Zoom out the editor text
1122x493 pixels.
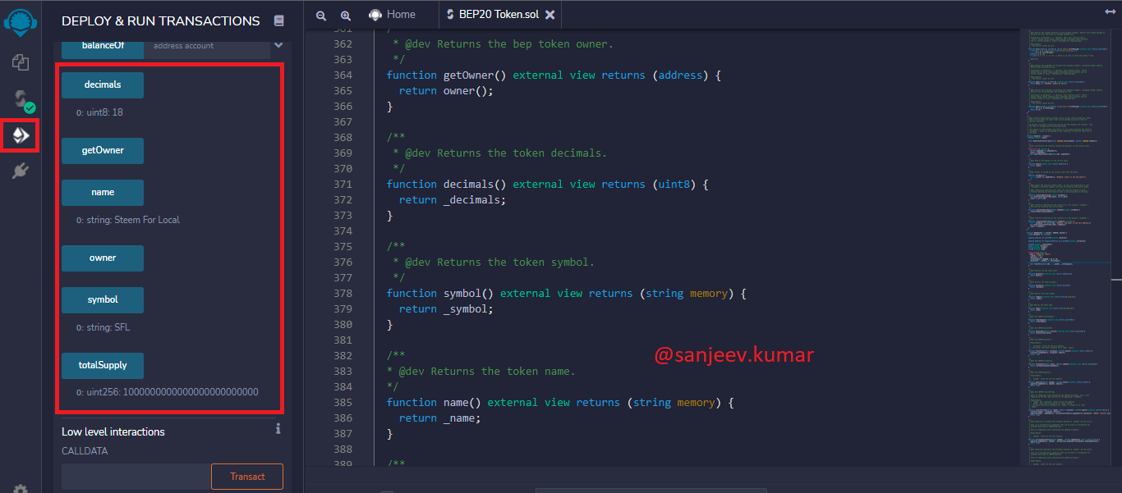pos(321,15)
